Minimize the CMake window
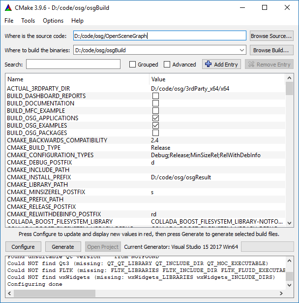299x303 pixels. (242, 7)
